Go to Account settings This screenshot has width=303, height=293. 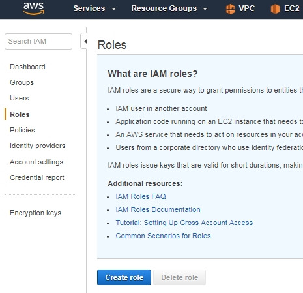(x=36, y=162)
